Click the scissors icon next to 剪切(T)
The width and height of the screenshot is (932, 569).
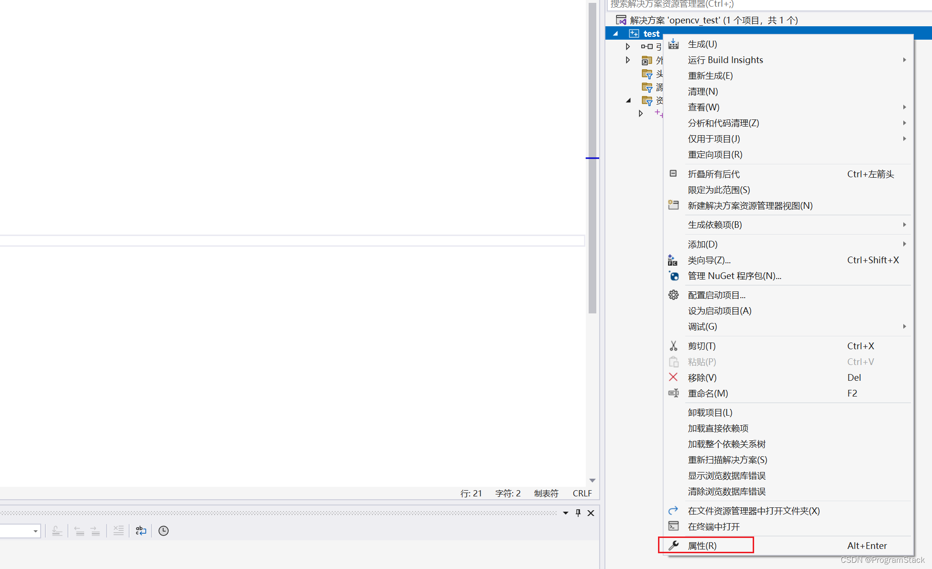point(673,345)
